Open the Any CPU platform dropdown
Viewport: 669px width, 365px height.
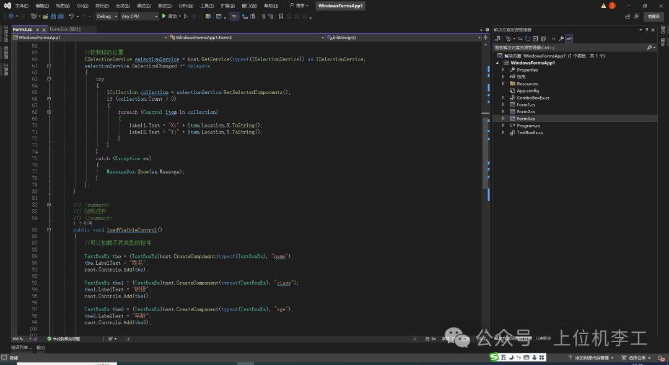point(139,16)
